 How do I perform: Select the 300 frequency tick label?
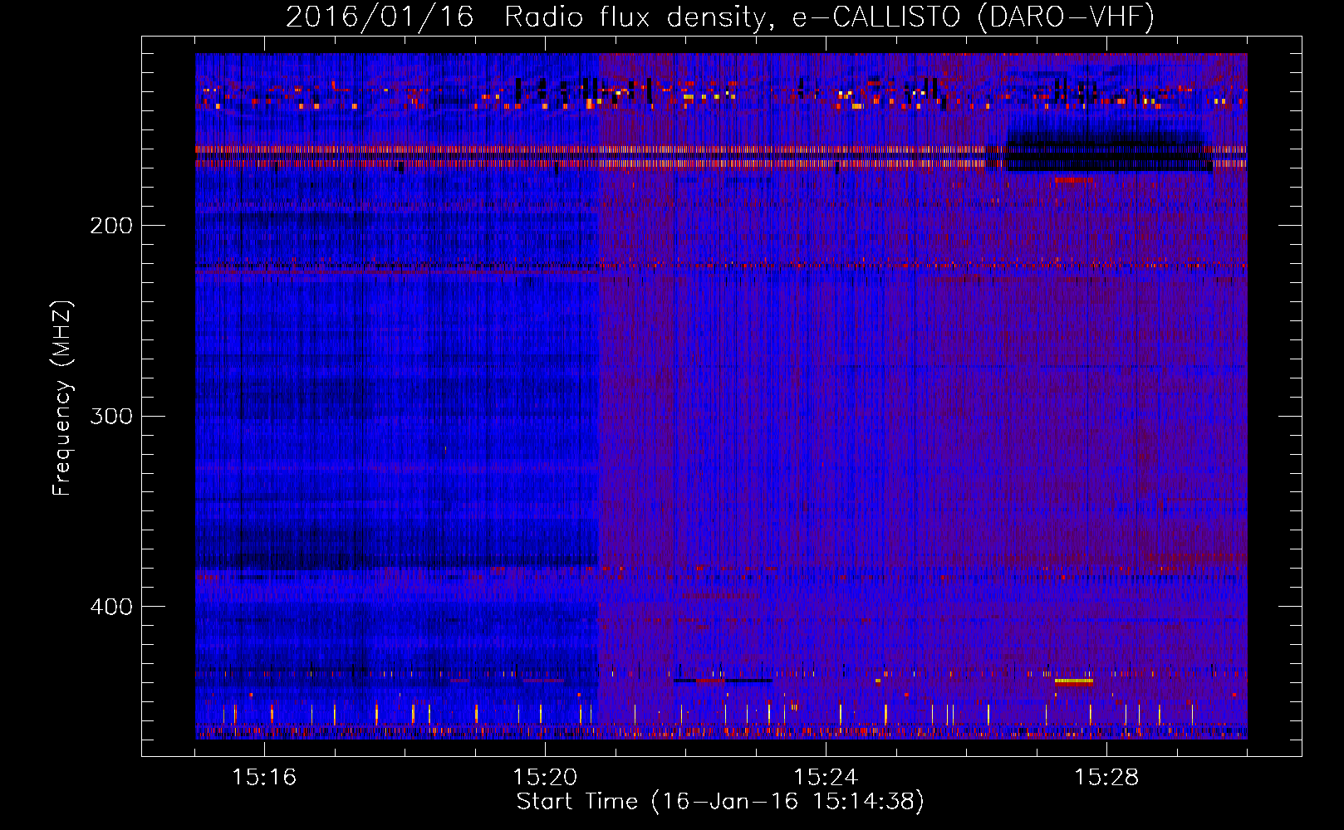[x=111, y=416]
